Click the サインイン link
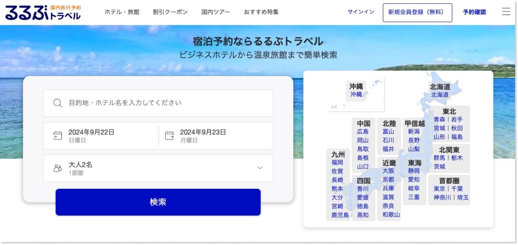Screen dimensions: 518x245 (x=361, y=12)
